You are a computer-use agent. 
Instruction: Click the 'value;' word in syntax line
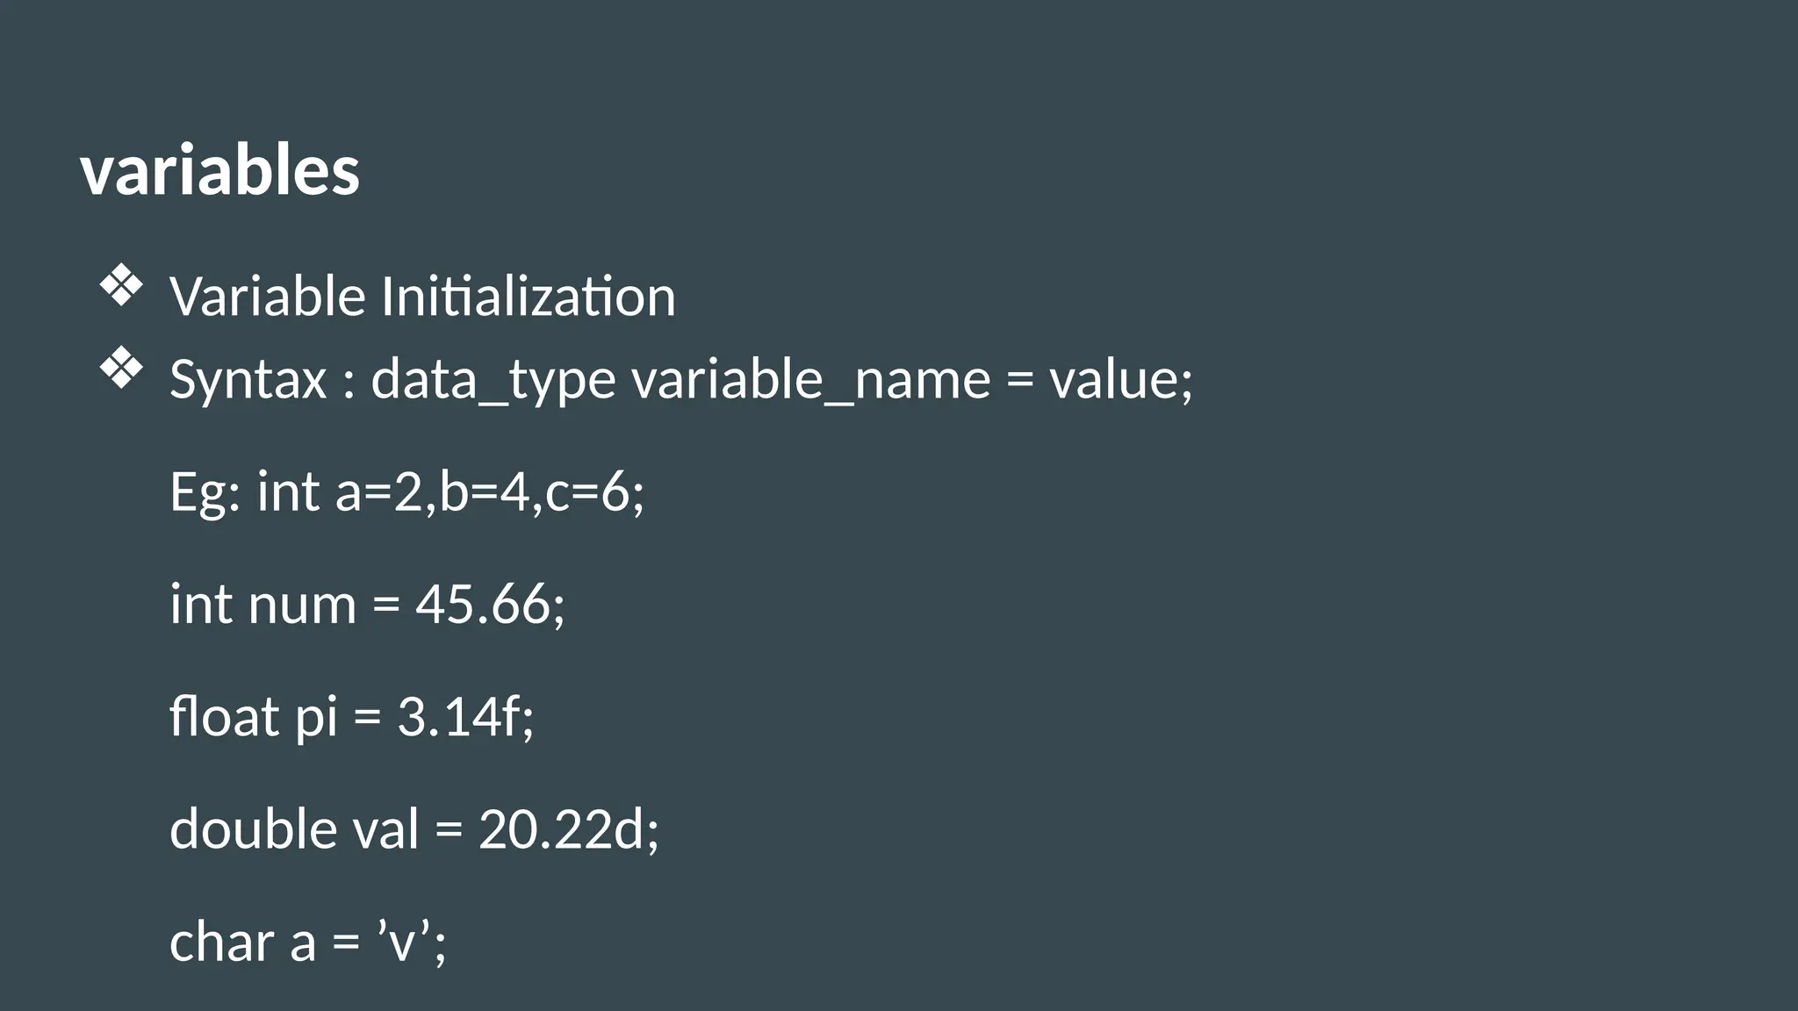(x=1121, y=379)
